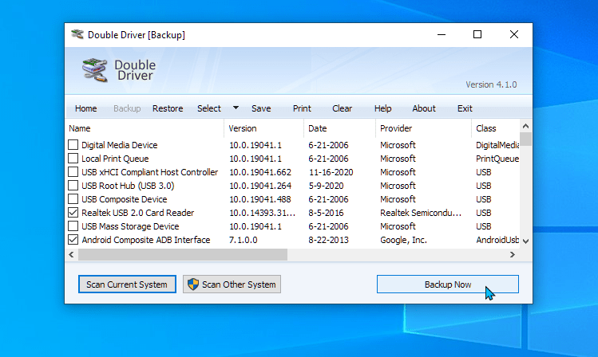Viewport: 598px width, 357px height.
Task: Click Exit in the toolbar
Action: click(465, 108)
